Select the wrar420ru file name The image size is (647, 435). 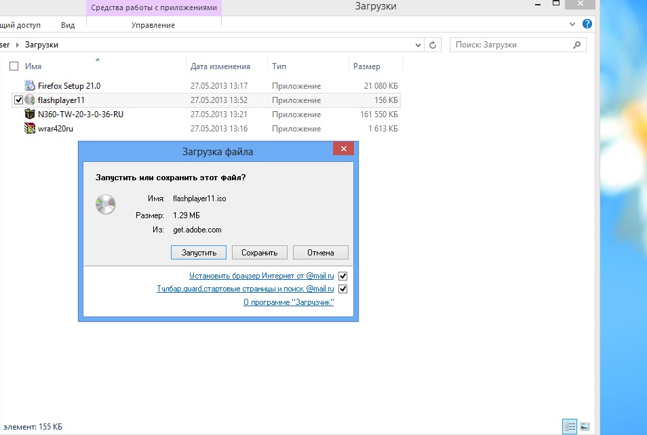point(56,128)
